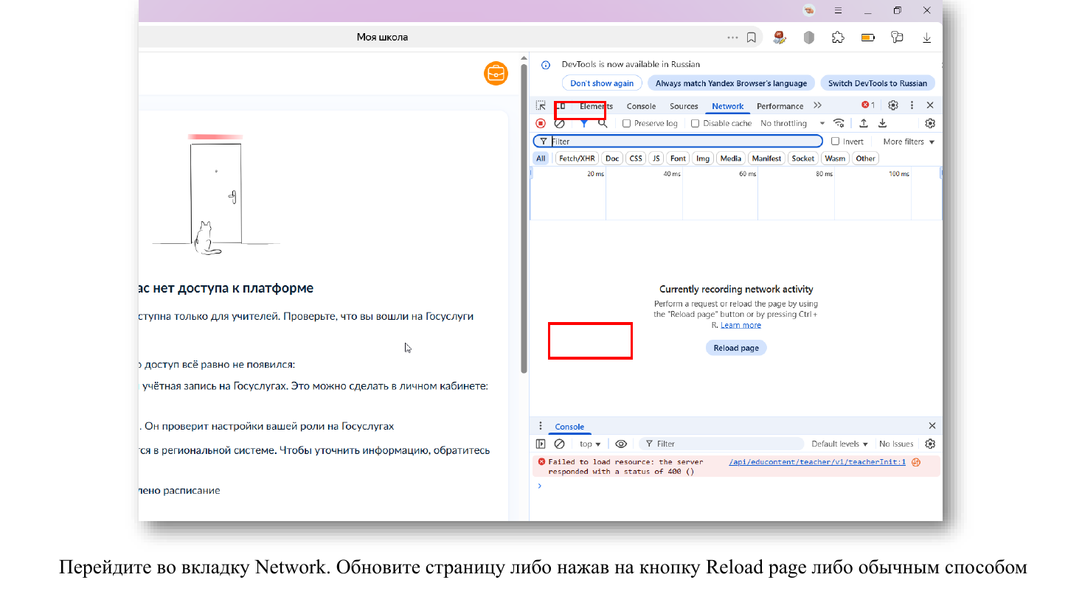This screenshot has width=1082, height=608.
Task: Open browser extensions puzzle icon
Action: (x=838, y=37)
